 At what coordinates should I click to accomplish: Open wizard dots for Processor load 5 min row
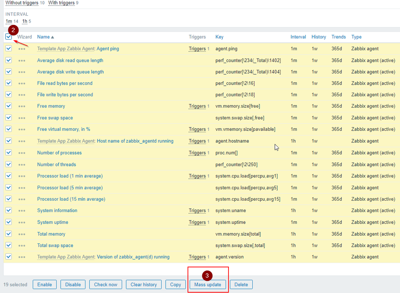pos(22,188)
